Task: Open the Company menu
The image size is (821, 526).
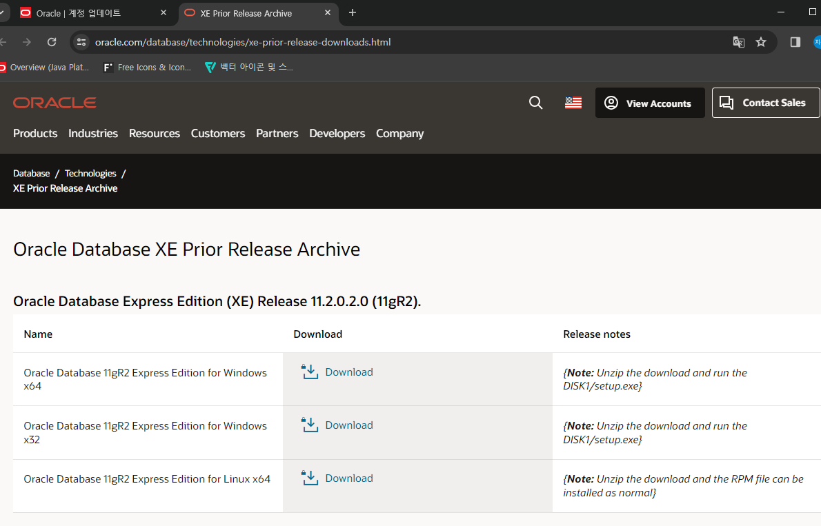Action: click(400, 134)
